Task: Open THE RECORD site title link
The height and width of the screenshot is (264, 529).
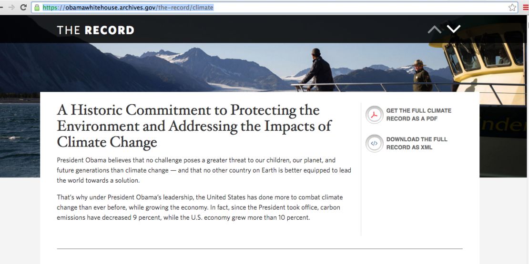Action: 95,30
